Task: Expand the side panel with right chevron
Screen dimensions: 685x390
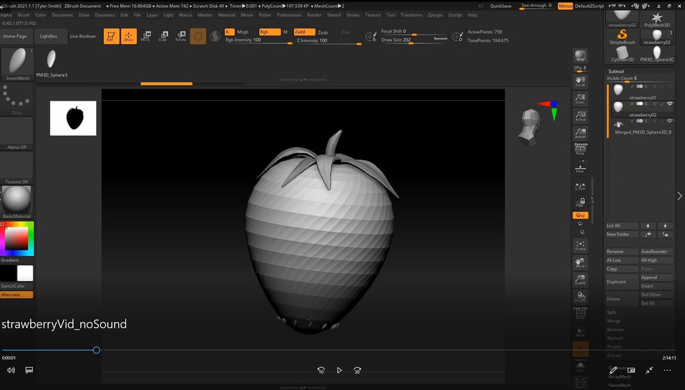Action: coord(680,196)
